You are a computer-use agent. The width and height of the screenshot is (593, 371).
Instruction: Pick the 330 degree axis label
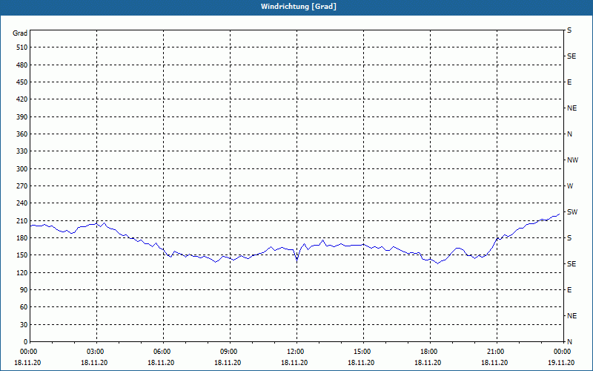(21, 151)
